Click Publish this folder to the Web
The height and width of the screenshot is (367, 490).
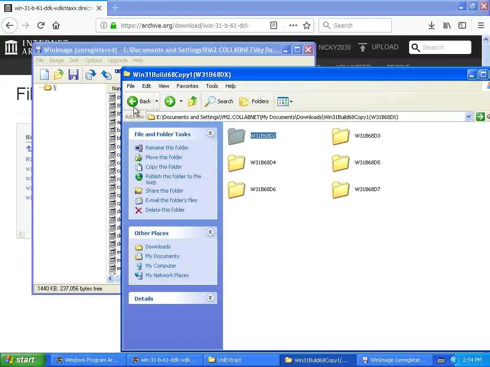173,179
